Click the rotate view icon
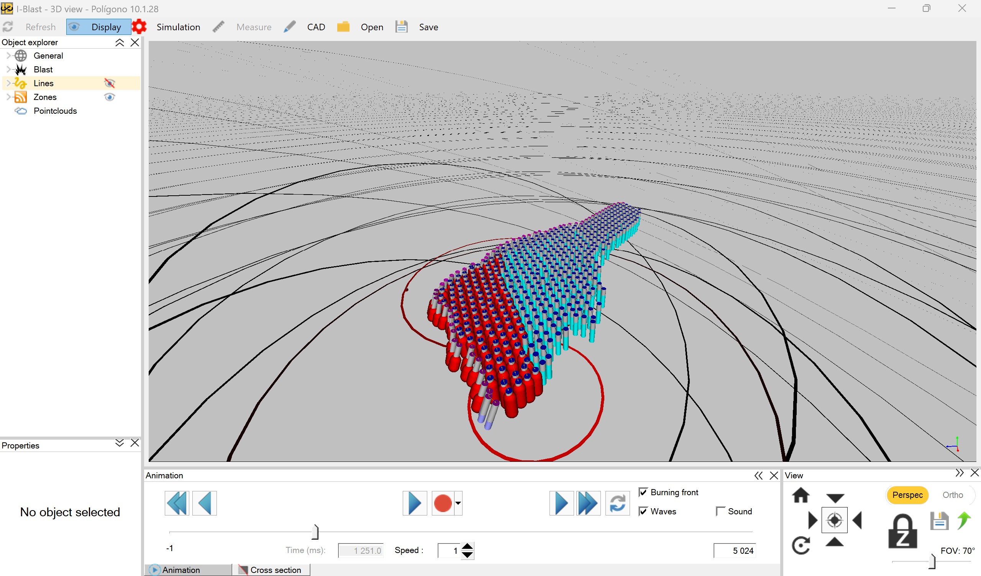 click(801, 545)
